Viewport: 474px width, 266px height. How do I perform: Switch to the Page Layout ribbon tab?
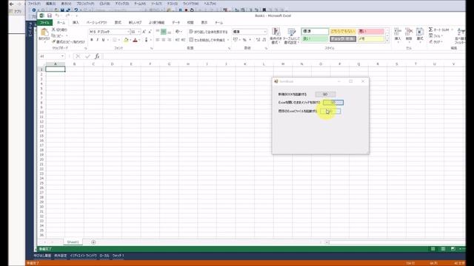point(97,23)
